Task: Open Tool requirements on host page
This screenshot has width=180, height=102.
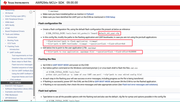Action: [x=22, y=56]
